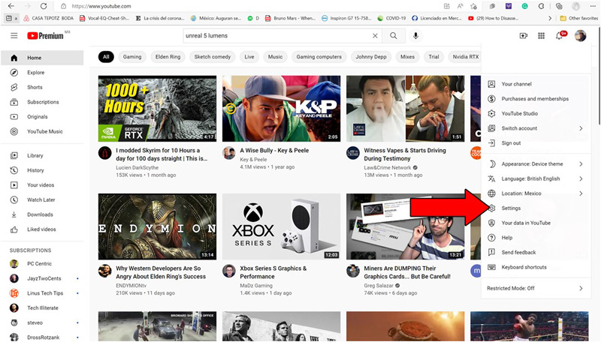Viewport: 601px width, 342px height.
Task: Open Originals in the sidebar
Action: pos(42,117)
